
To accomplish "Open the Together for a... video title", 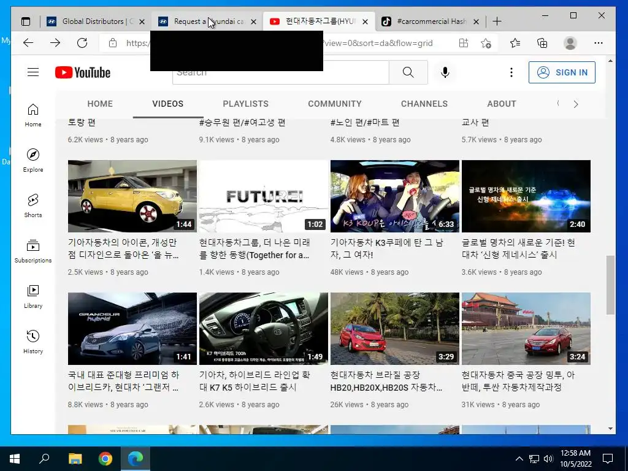I will coord(255,249).
